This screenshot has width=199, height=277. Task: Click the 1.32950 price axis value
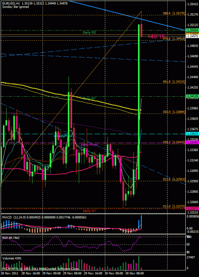click(x=193, y=181)
